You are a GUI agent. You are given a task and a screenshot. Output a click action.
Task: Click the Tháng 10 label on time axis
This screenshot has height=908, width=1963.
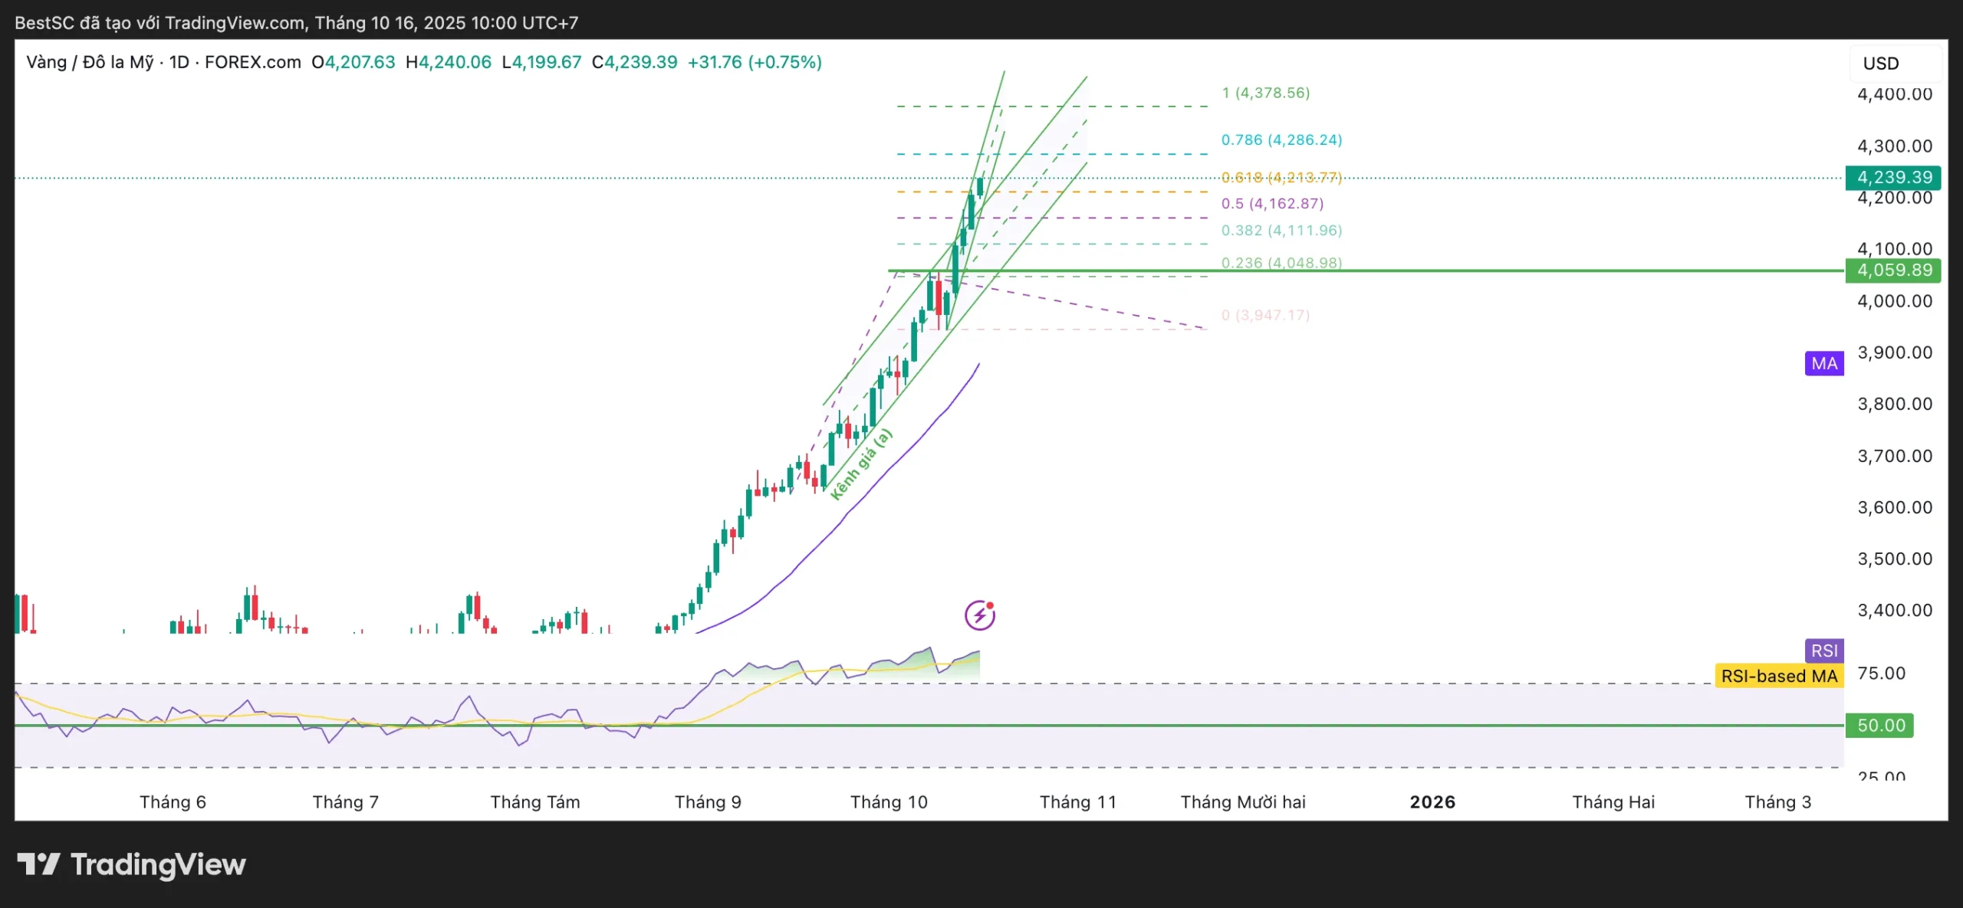888,801
